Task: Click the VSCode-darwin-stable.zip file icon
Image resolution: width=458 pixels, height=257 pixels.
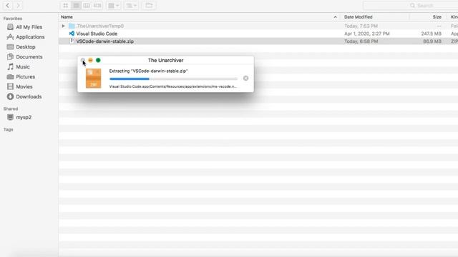Action: tap(72, 41)
